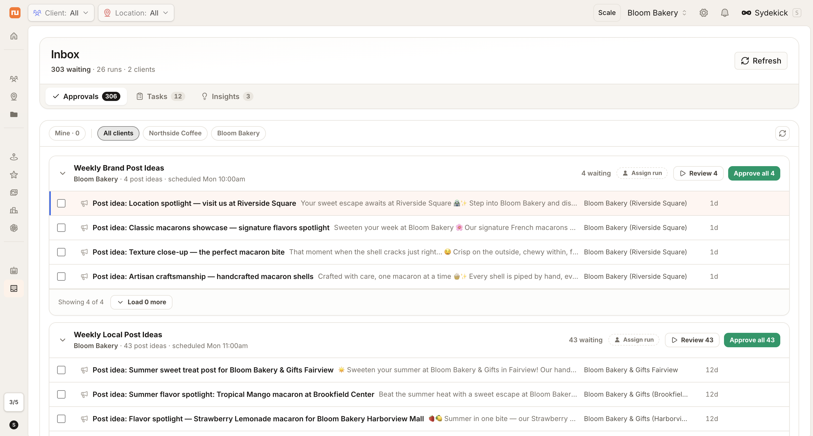Open settings gear icon in top bar
Screen dimensions: 813x436
coord(703,13)
